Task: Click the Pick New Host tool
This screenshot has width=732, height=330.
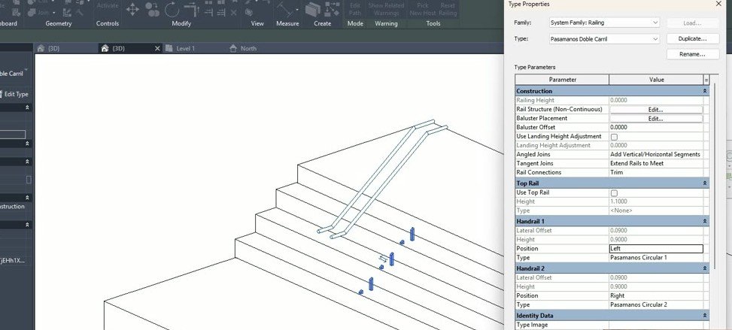Action: (x=423, y=9)
